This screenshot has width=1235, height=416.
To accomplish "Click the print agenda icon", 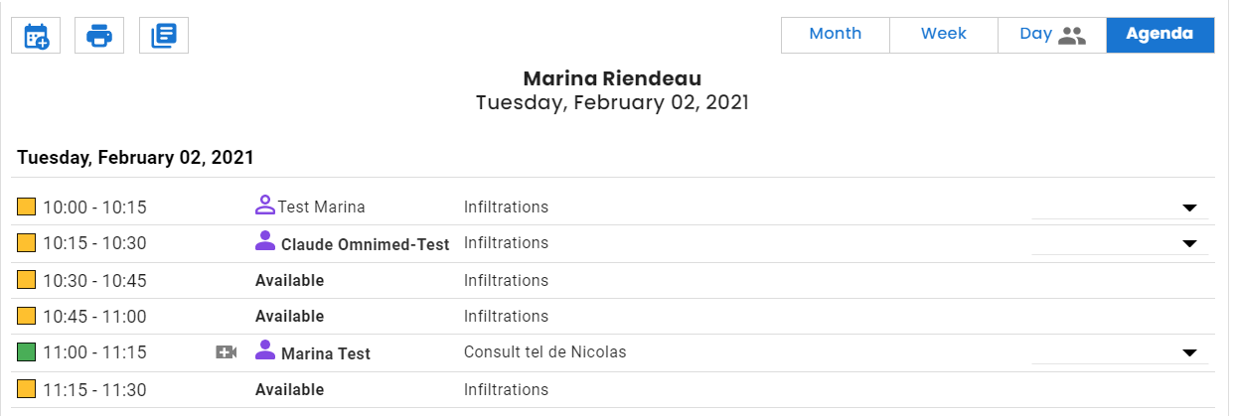I will 99,36.
